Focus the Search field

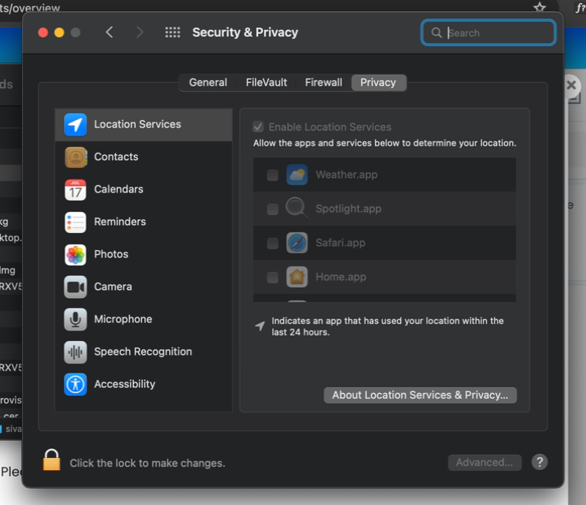pyautogui.click(x=489, y=33)
